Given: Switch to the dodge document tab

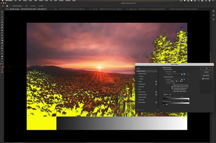Looking at the screenshot, I should pos(68,9).
